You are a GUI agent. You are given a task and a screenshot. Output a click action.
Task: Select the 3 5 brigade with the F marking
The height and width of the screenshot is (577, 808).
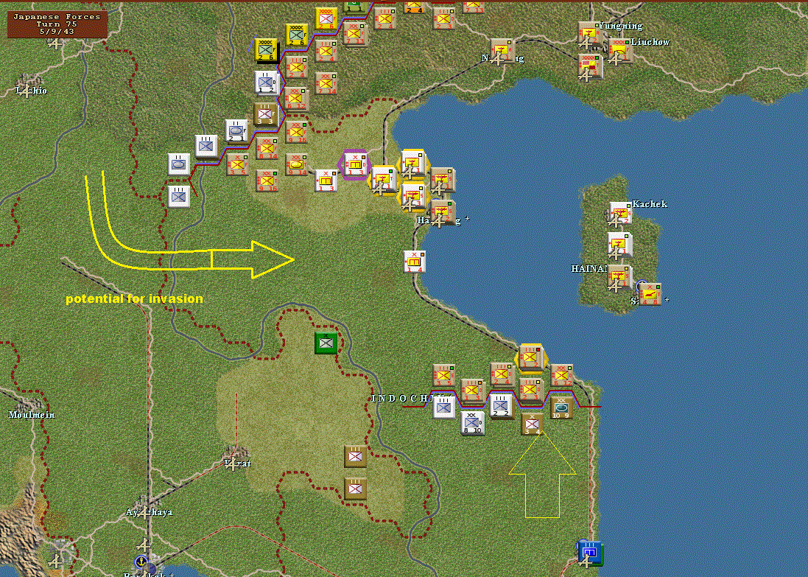coord(237,164)
